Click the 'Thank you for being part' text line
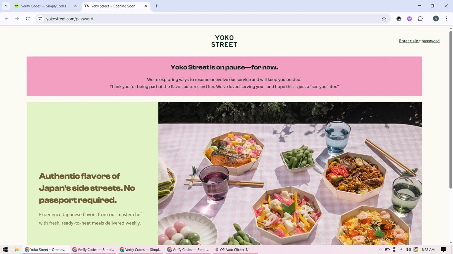The image size is (453, 254). [x=224, y=87]
